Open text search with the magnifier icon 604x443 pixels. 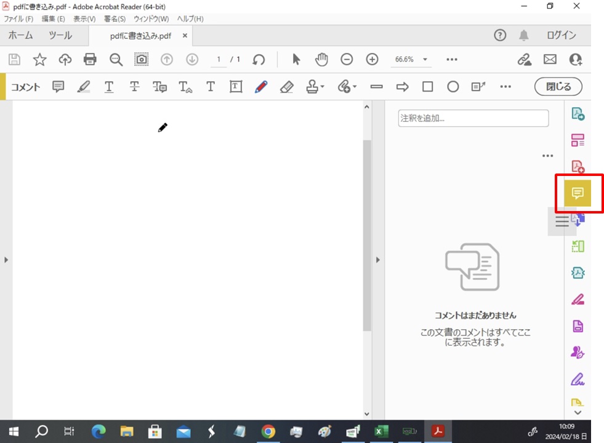point(116,60)
